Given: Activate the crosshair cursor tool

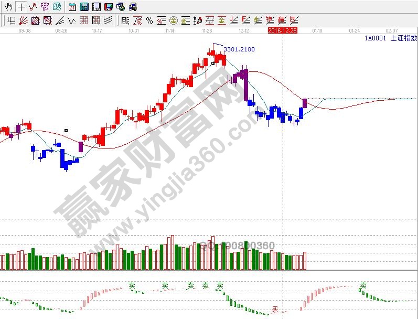Looking at the screenshot, I should tap(21, 7).
